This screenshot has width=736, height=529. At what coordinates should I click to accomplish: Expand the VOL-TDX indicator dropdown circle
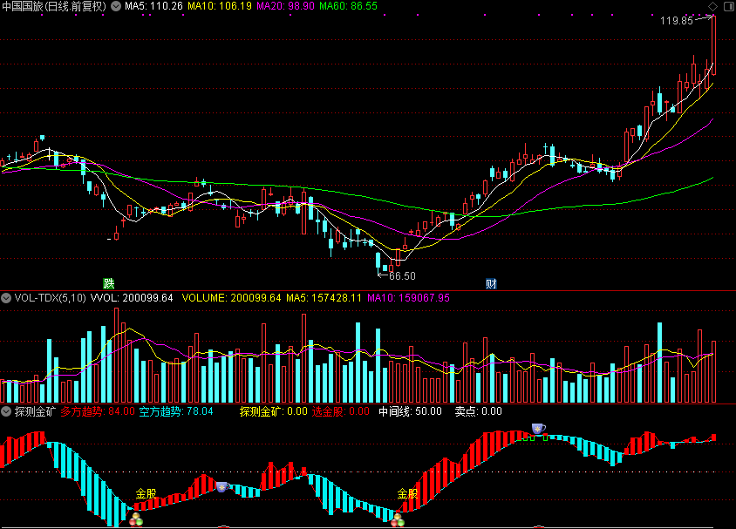6,298
